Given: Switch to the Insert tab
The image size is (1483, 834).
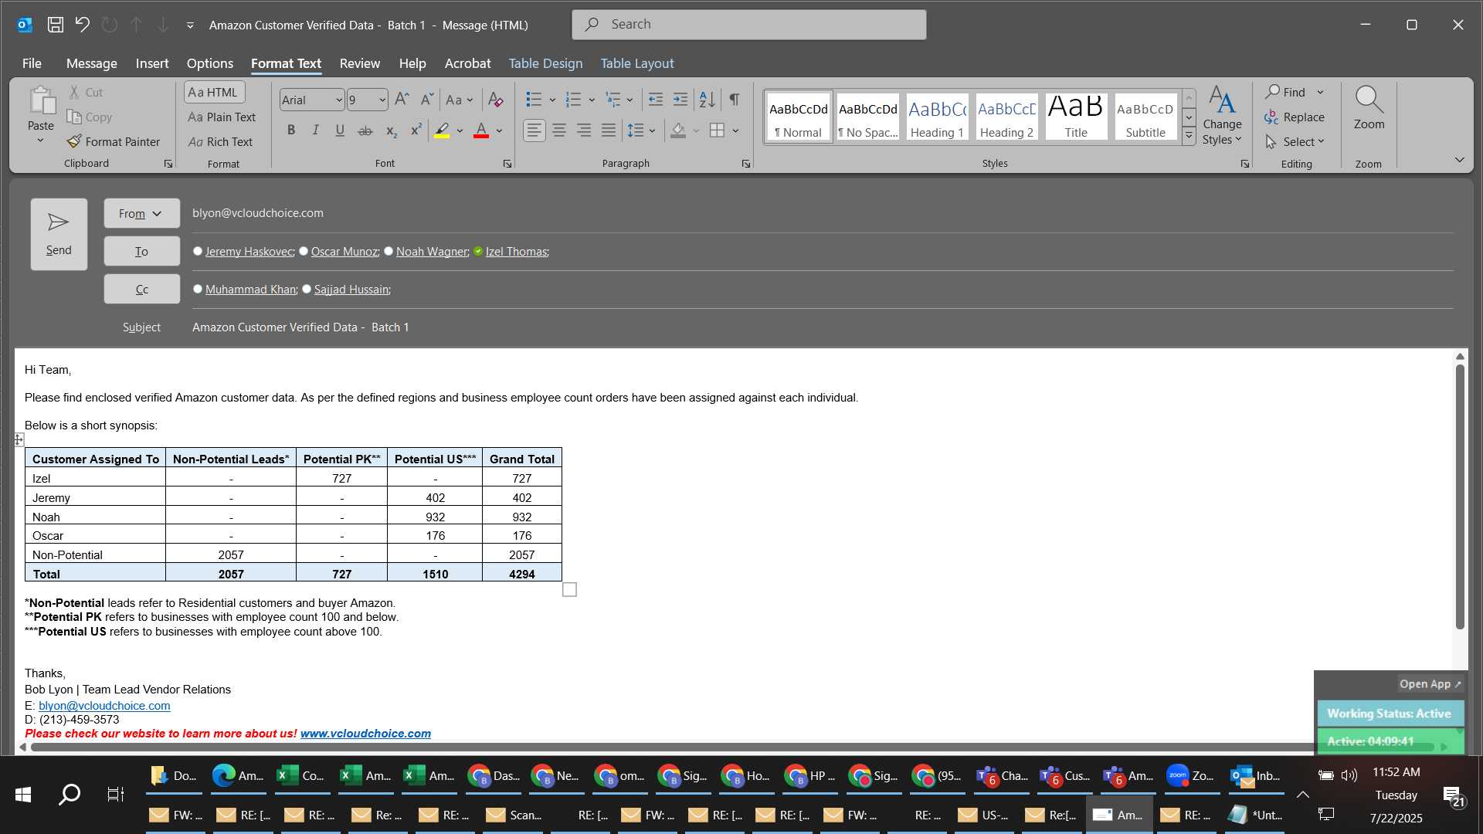Looking at the screenshot, I should 152,63.
